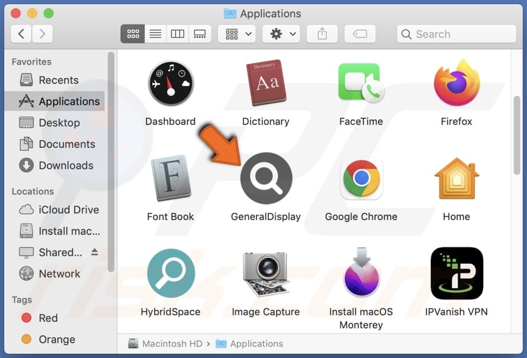Open the Image Capture app icon
Image resolution: width=527 pixels, height=358 pixels.
pyautogui.click(x=266, y=274)
